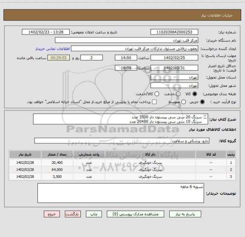Click the need number field 1102030642000253
This screenshot has width=245, height=237.
coord(174,32)
